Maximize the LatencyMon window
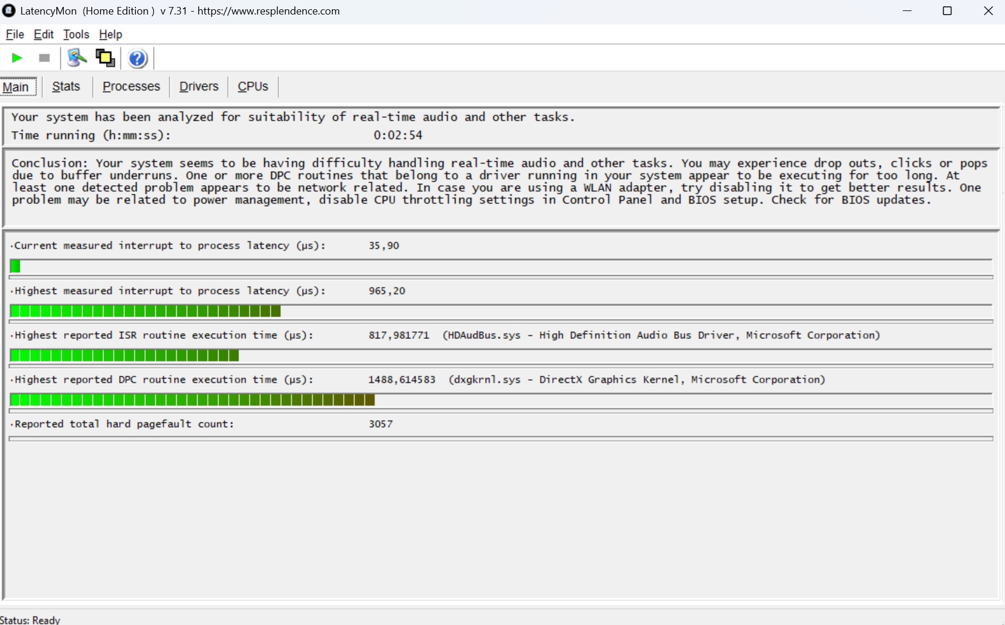1005x625 pixels. point(947,11)
